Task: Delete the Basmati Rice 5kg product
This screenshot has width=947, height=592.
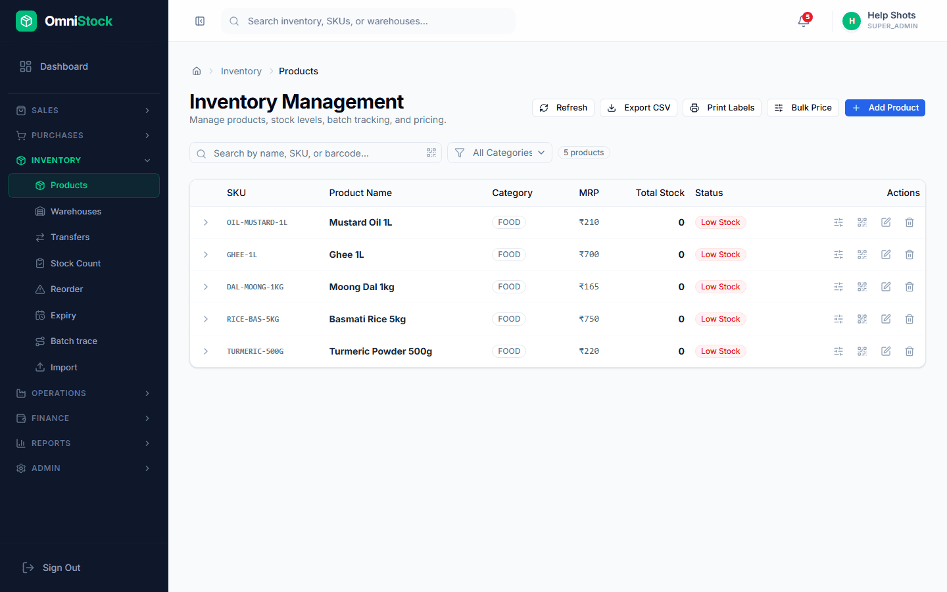Action: click(910, 319)
